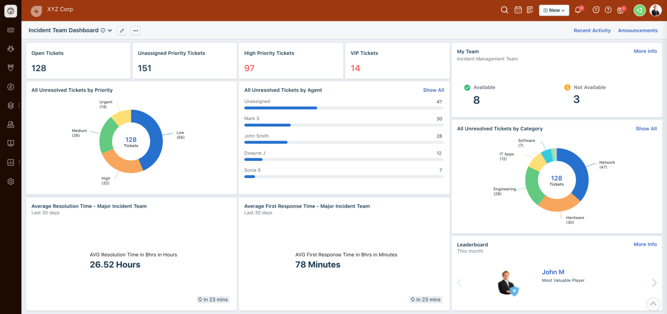Image resolution: width=667 pixels, height=314 pixels.
Task: Open the search magnifier in the top bar
Action: (504, 10)
